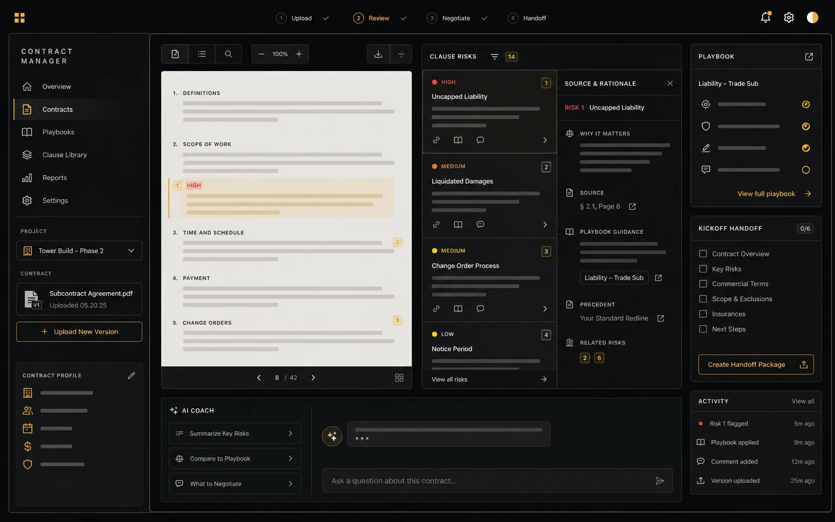Switch to document page view icon

(x=175, y=54)
